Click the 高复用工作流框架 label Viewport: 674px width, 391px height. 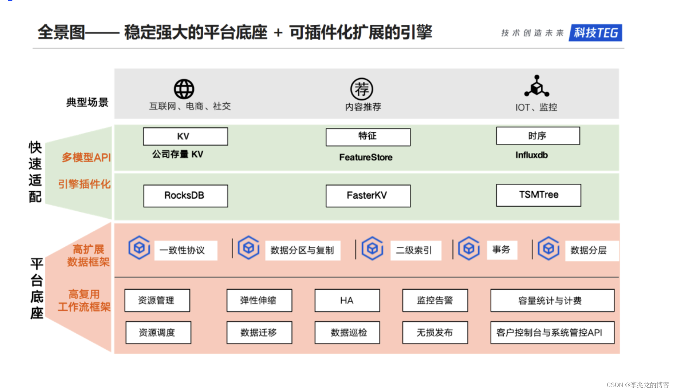pyautogui.click(x=84, y=300)
